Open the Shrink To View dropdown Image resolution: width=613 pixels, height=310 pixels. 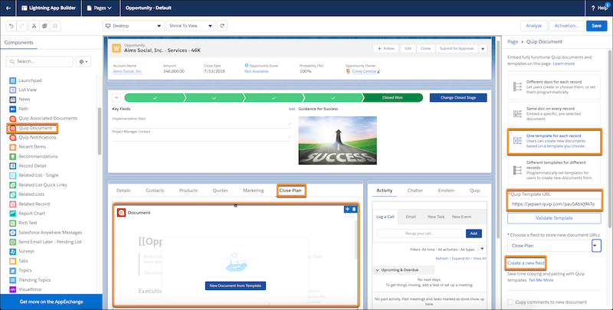click(x=191, y=26)
